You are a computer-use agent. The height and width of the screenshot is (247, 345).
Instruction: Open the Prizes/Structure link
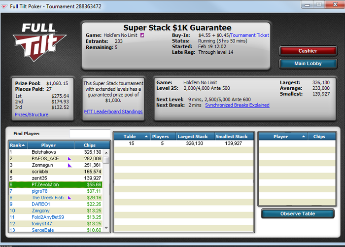pos(32,115)
